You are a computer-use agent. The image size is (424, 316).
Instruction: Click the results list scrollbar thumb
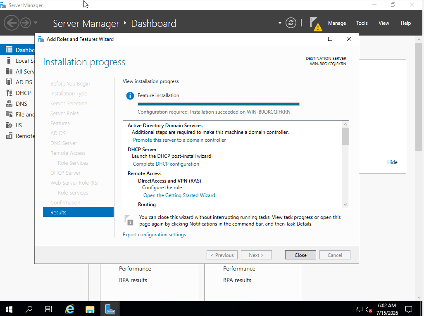point(345,136)
